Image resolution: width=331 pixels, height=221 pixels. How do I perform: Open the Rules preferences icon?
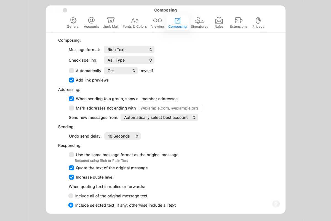(x=219, y=22)
